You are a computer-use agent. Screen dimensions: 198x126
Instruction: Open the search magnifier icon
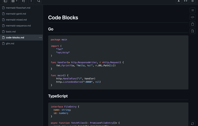coord(39,1)
